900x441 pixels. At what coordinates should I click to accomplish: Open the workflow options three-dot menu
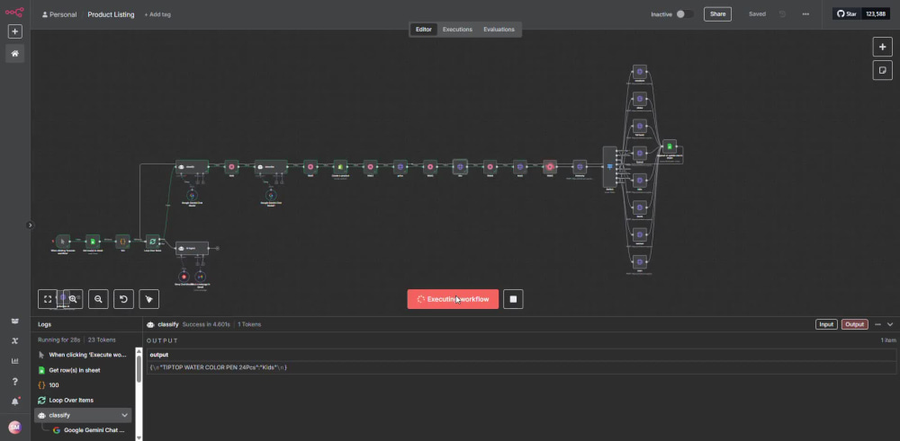[x=805, y=13]
